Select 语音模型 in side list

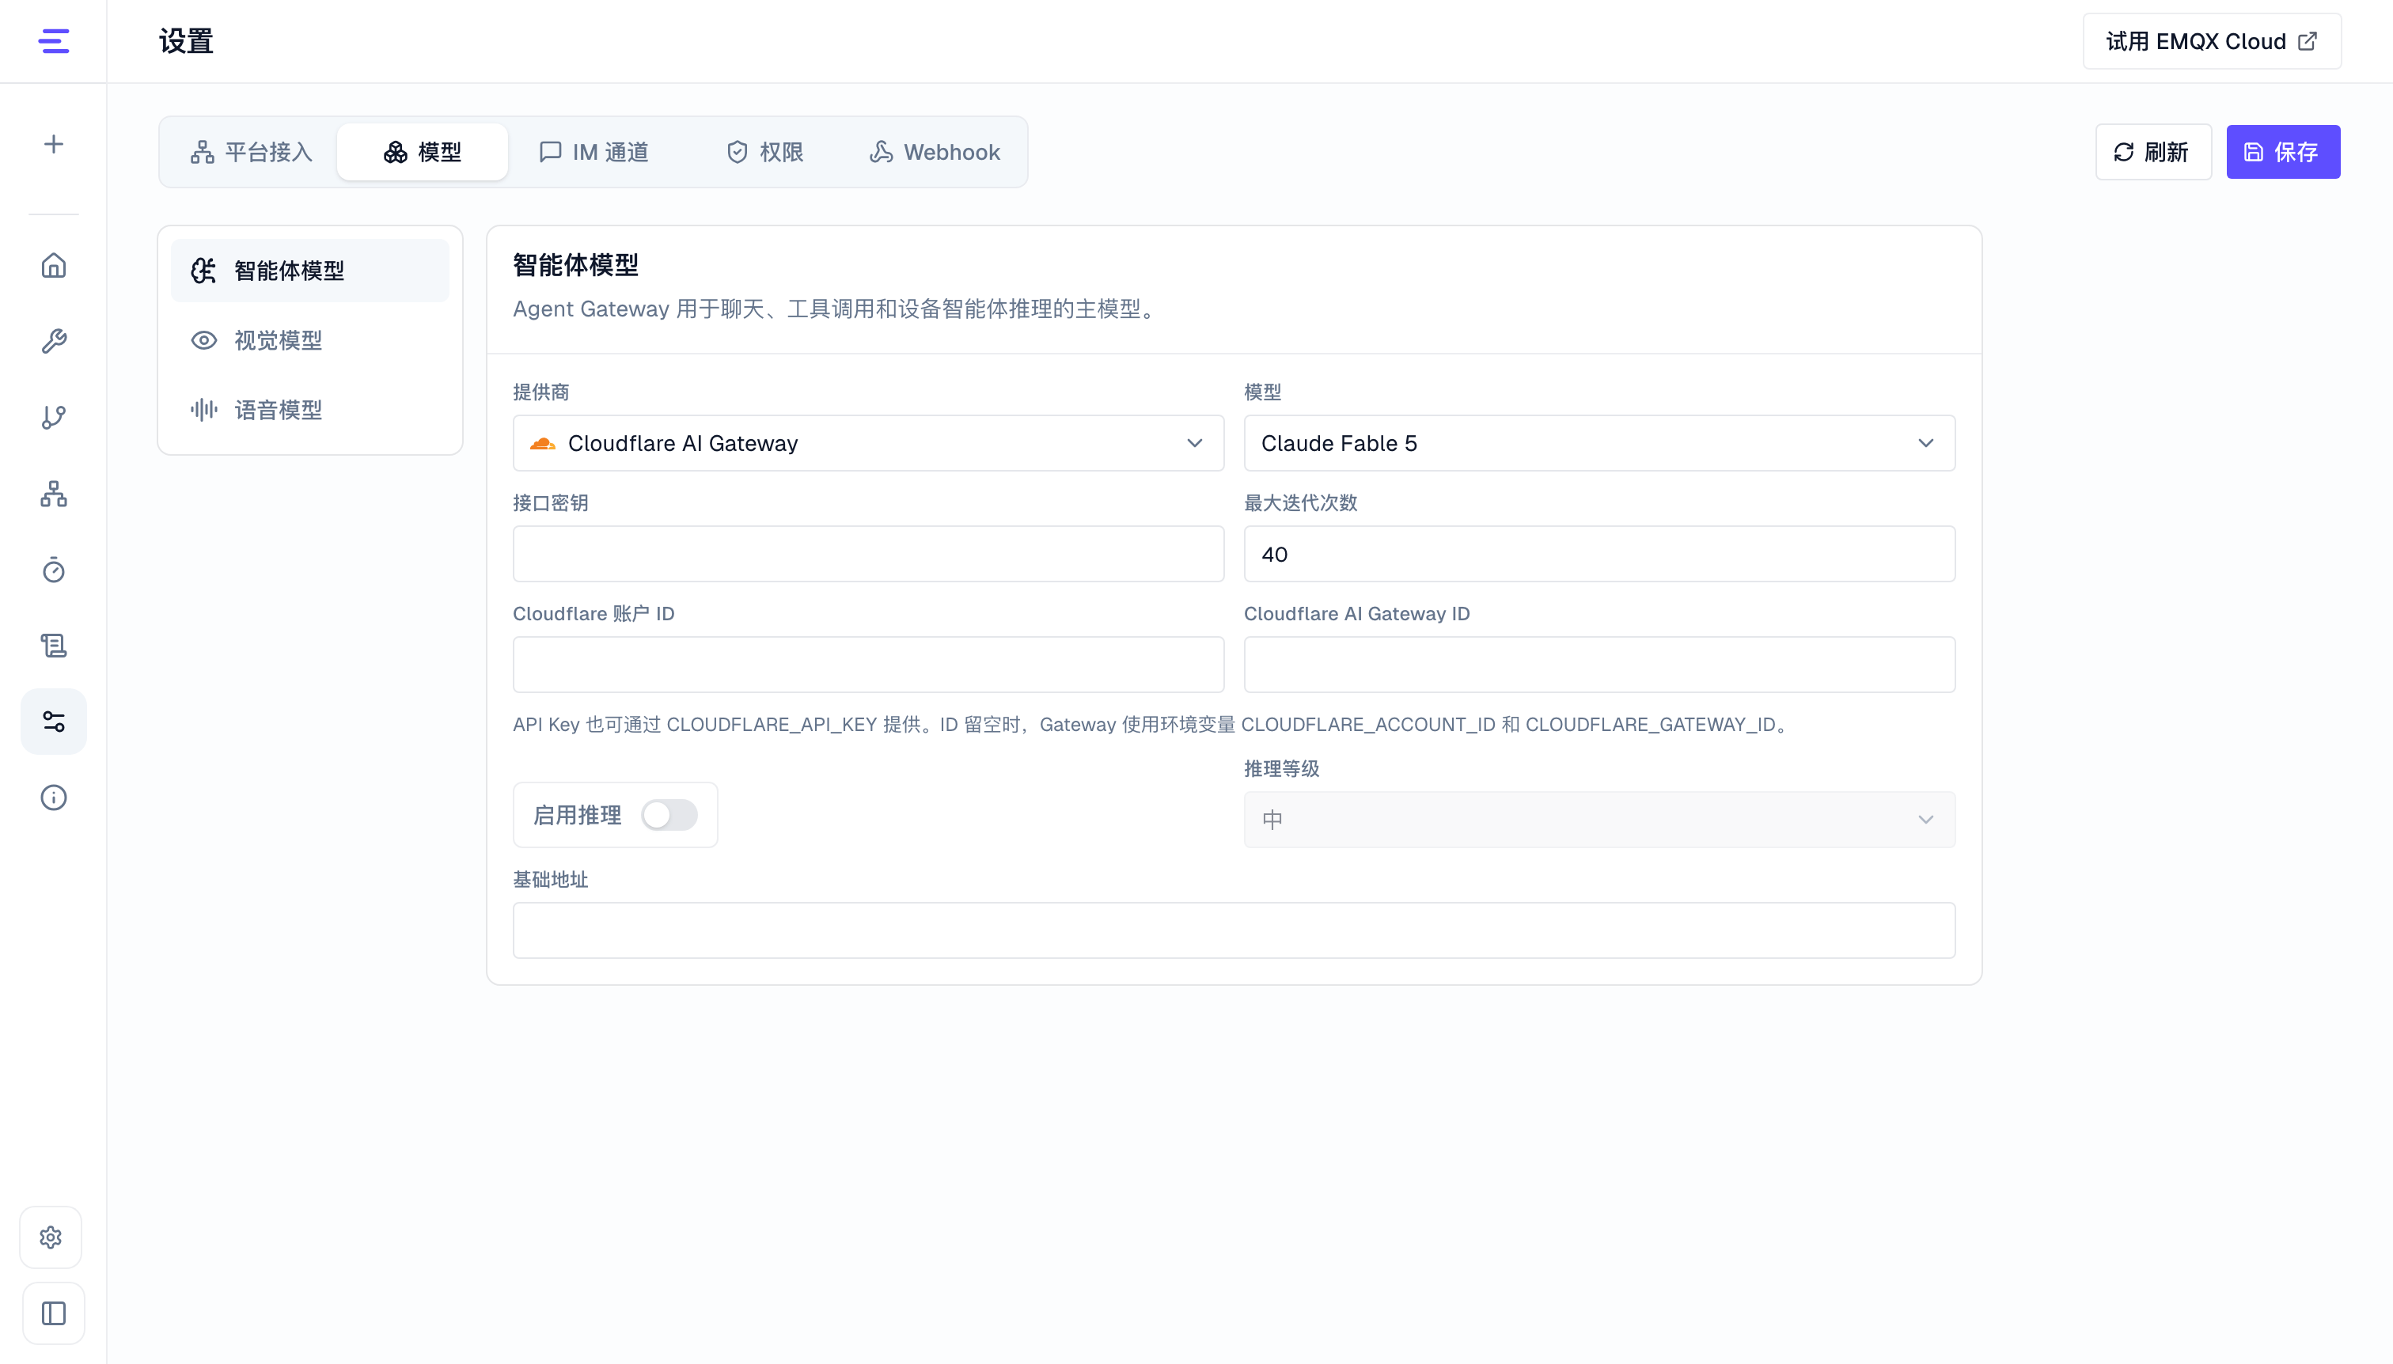[310, 409]
